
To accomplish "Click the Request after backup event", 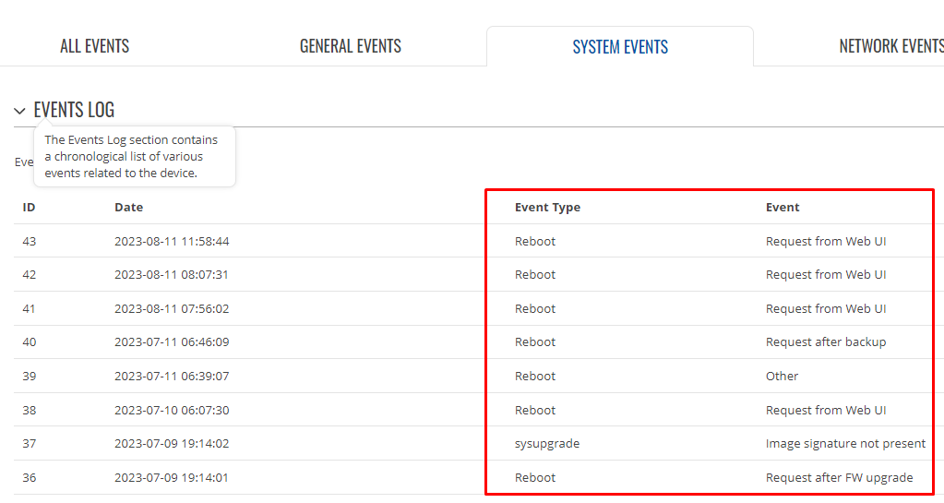I will point(826,342).
